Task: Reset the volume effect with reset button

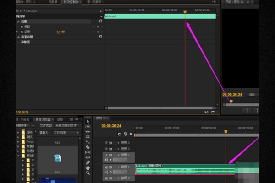Action: point(100,21)
